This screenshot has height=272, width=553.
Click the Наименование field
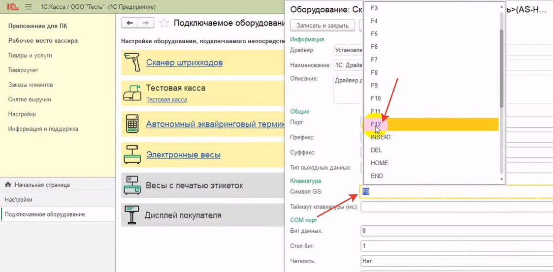click(x=349, y=65)
